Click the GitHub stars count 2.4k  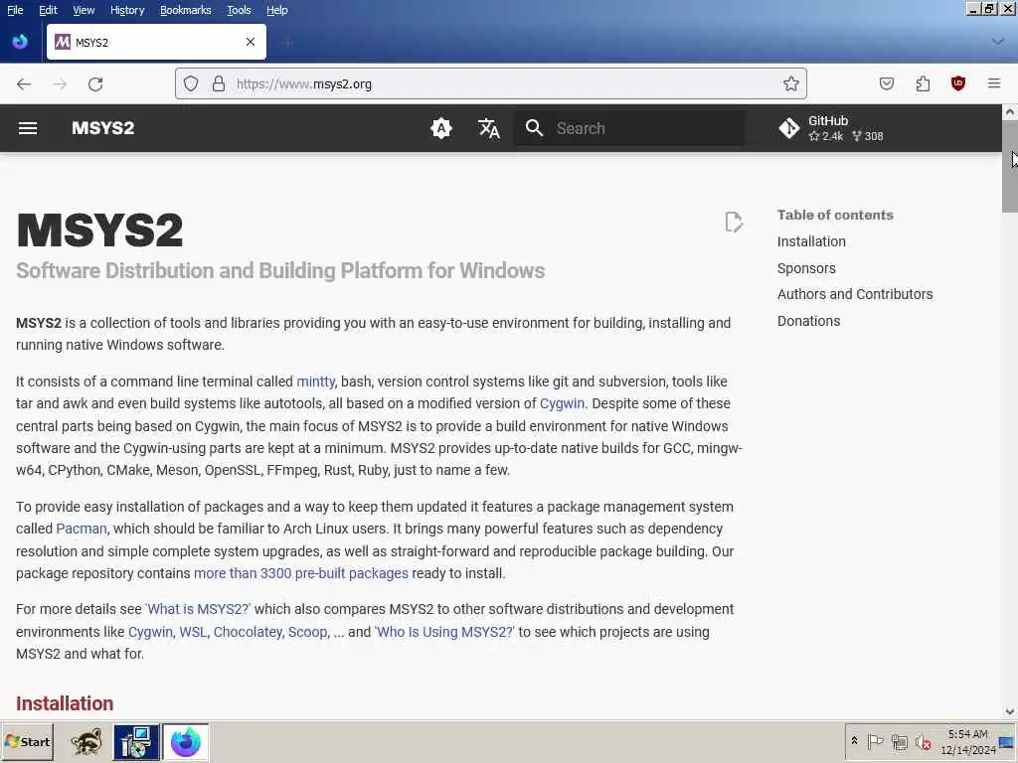tap(826, 136)
